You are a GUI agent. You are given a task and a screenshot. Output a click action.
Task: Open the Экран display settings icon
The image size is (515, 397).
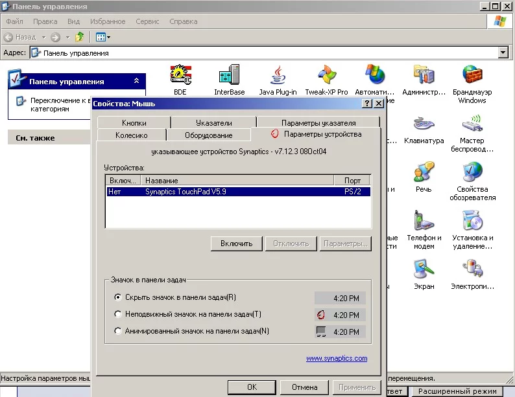point(424,275)
